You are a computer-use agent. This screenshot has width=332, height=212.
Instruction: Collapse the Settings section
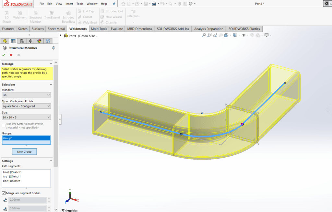(51, 161)
